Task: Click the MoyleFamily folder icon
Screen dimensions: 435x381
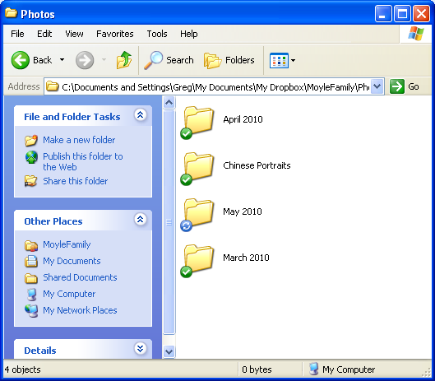Action: tap(31, 245)
